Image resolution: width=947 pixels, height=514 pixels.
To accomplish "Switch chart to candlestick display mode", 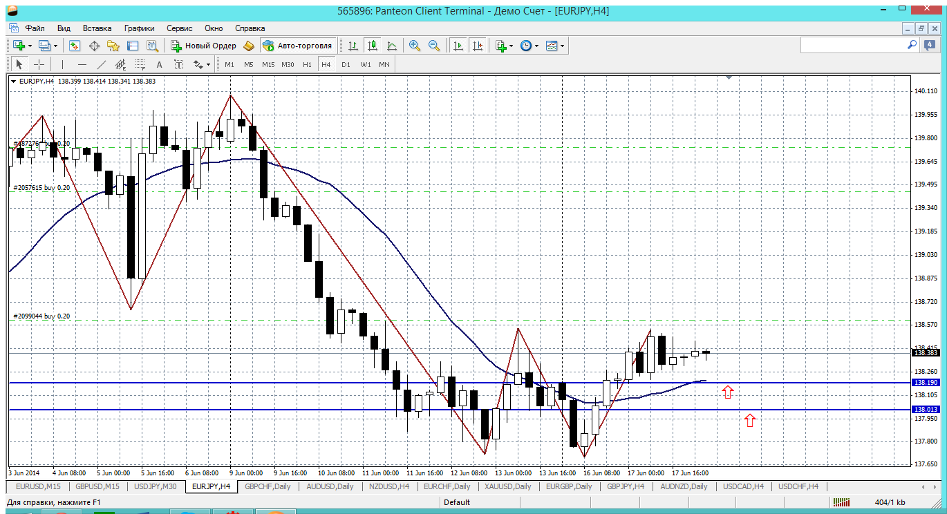I will pos(373,46).
